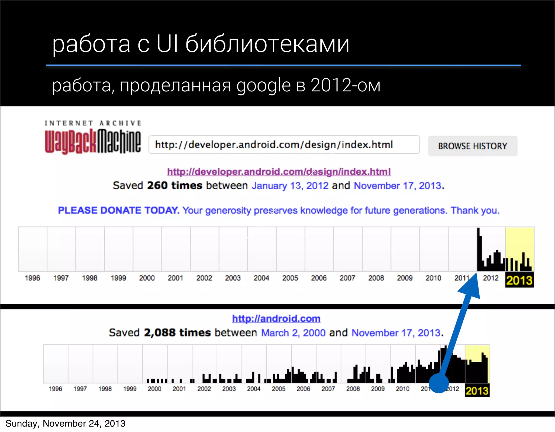555x432 pixels.
Task: Open the developer.android.com/design/index.html link
Action: 279,172
